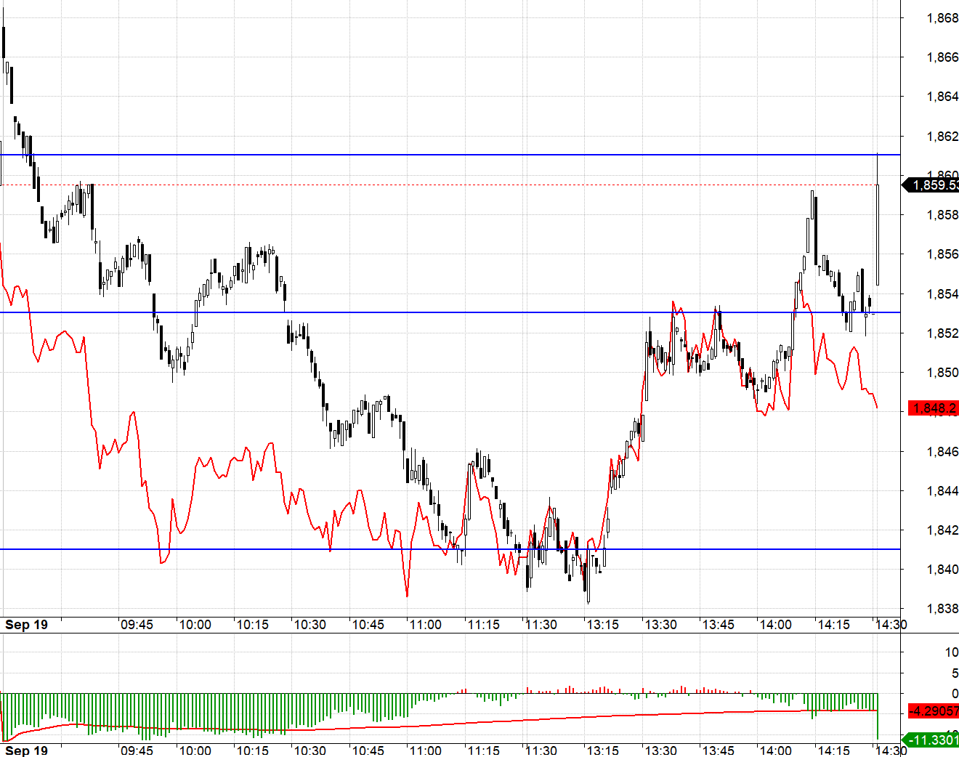Click the 1,844 price axis label
959x757 pixels.
942,491
